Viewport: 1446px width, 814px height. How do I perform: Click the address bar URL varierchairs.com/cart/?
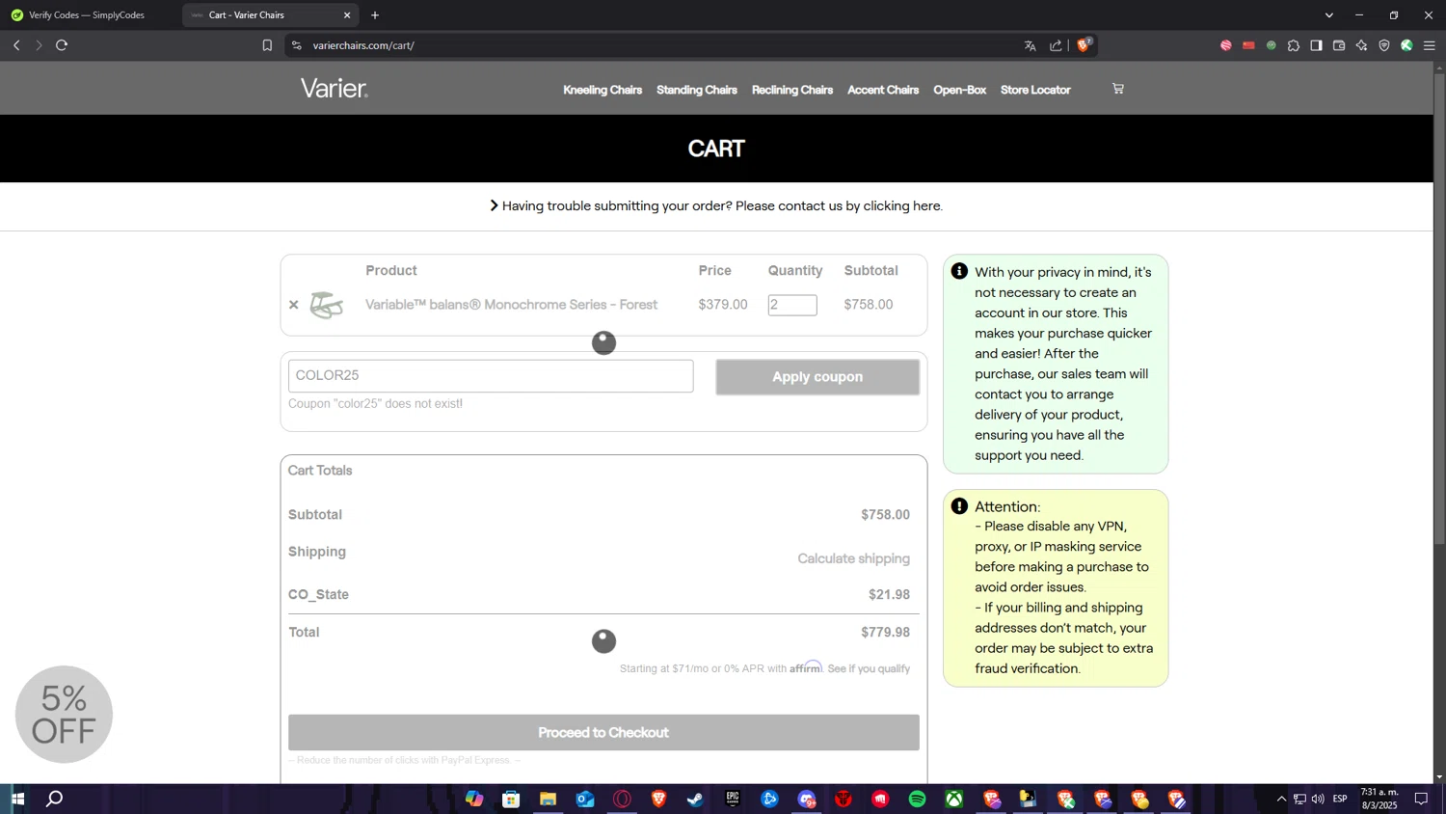(x=363, y=45)
